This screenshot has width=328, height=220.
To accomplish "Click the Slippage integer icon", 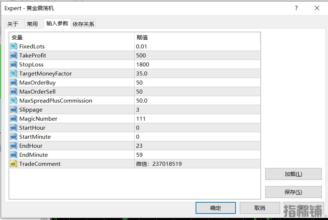I will pyautogui.click(x=13, y=109).
